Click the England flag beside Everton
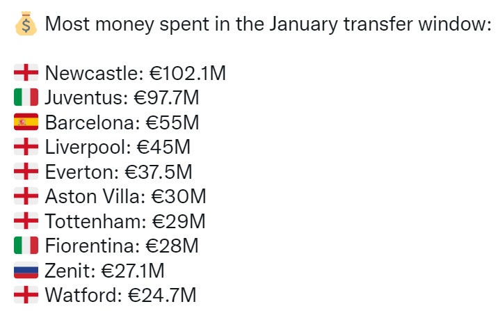498x311 pixels. click(x=26, y=171)
